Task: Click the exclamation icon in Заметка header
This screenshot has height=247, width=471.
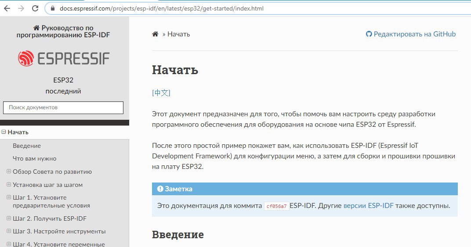Action: 160,189
